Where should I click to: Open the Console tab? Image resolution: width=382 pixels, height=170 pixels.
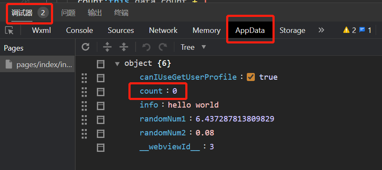pyautogui.click(x=80, y=30)
